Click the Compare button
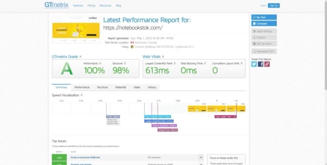Viewport: 327px width, 165px height. [x=264, y=24]
